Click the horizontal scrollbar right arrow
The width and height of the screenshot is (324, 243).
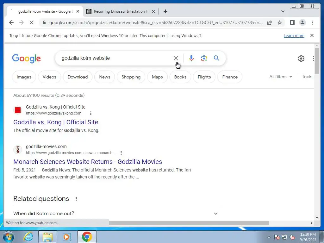[x=312, y=223]
